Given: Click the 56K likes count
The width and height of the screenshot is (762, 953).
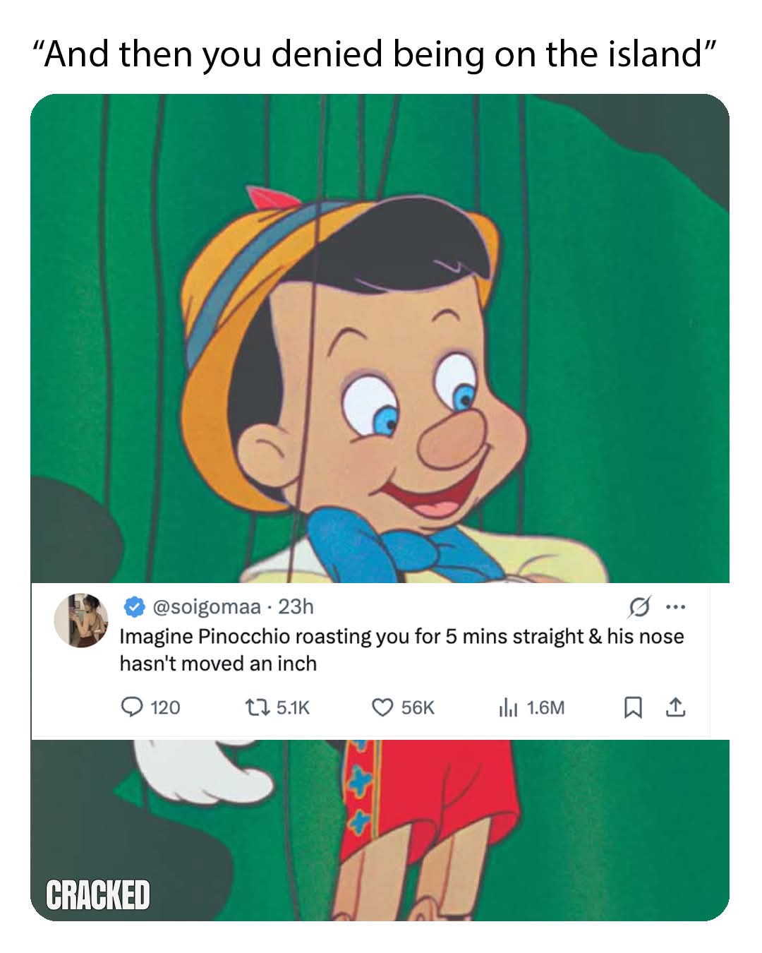Looking at the screenshot, I should click(x=418, y=707).
